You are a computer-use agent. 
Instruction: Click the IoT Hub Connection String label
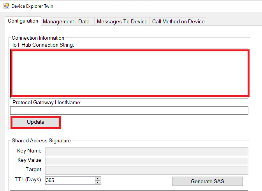[43, 45]
